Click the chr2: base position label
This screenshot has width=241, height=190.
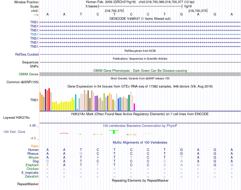pos(35,11)
